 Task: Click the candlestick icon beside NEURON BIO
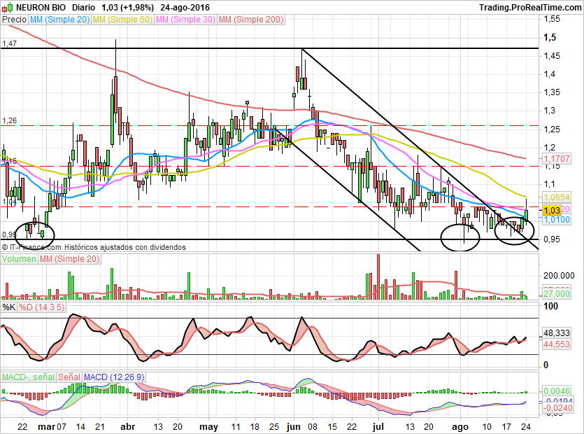click(x=8, y=7)
